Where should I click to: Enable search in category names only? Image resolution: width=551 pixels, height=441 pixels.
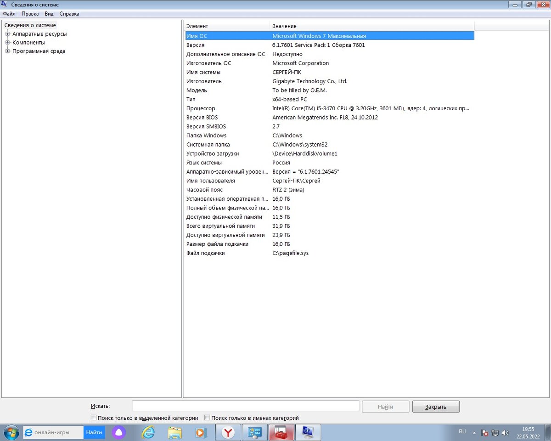pos(207,418)
